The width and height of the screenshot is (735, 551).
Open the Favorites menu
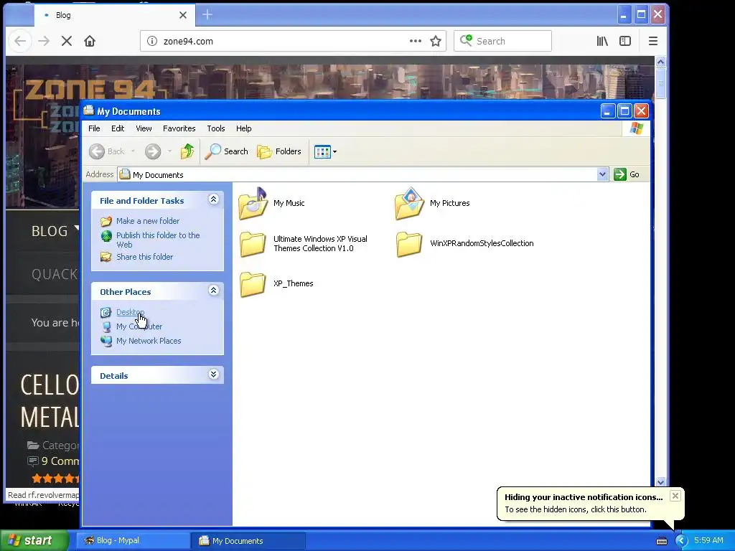179,128
